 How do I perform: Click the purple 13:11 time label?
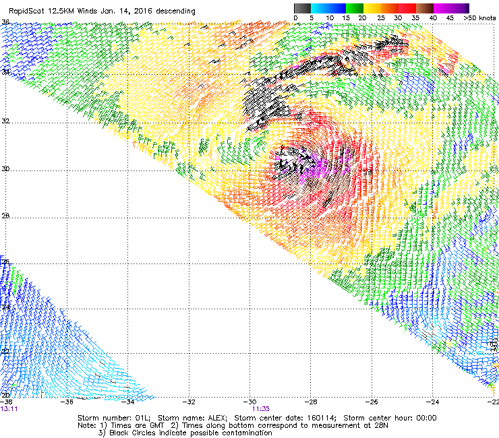[9, 409]
